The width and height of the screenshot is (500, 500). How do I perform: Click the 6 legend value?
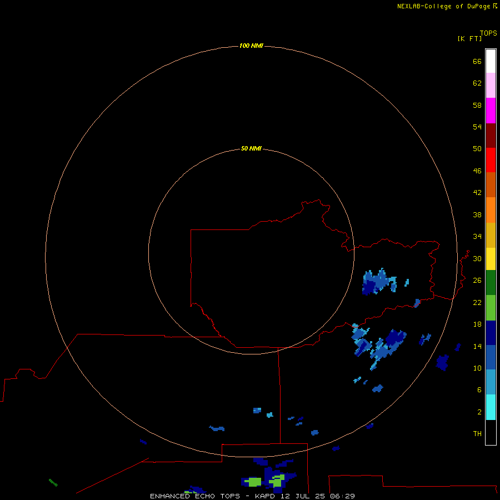point(479,390)
